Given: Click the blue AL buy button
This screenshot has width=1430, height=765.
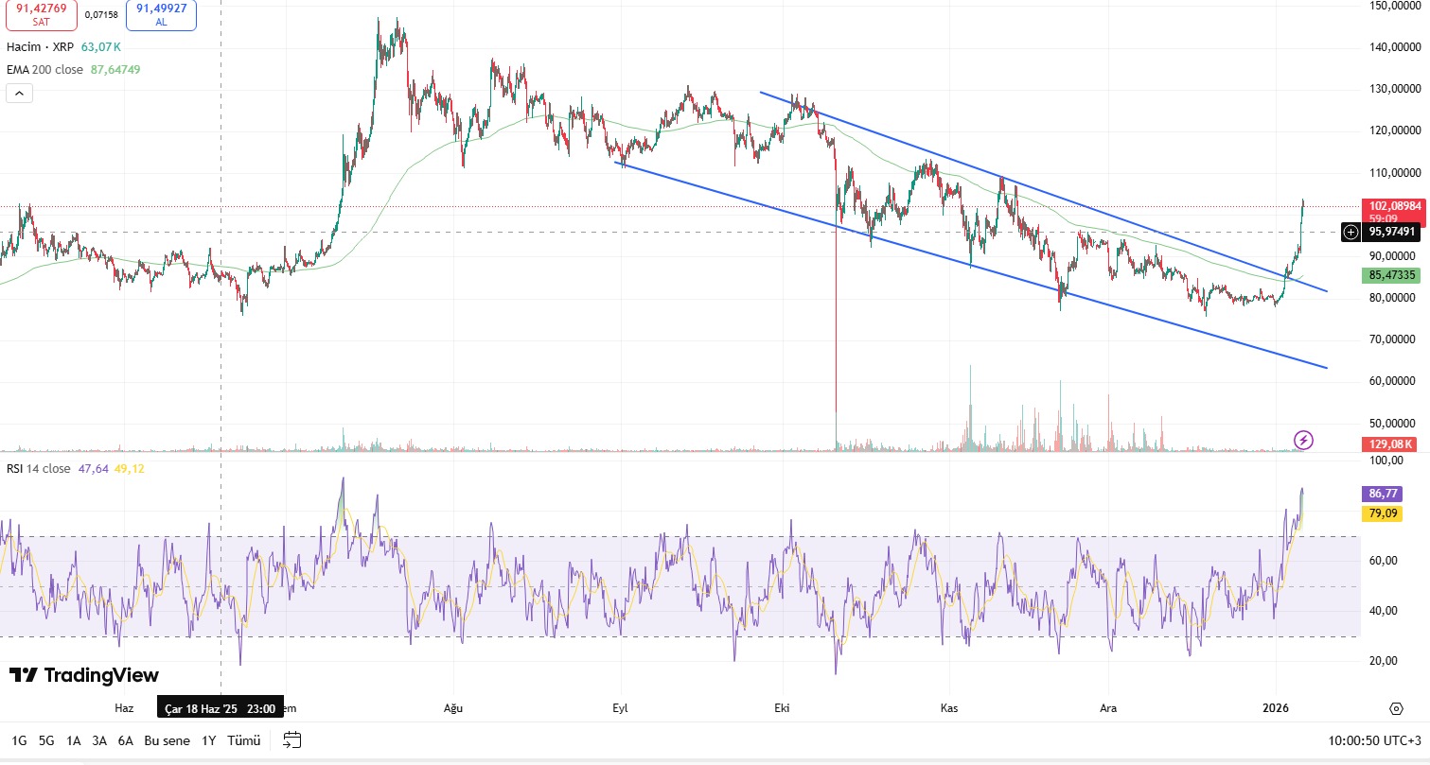Looking at the screenshot, I should [161, 14].
